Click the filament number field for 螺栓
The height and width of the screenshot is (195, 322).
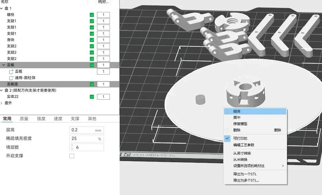tap(103, 15)
